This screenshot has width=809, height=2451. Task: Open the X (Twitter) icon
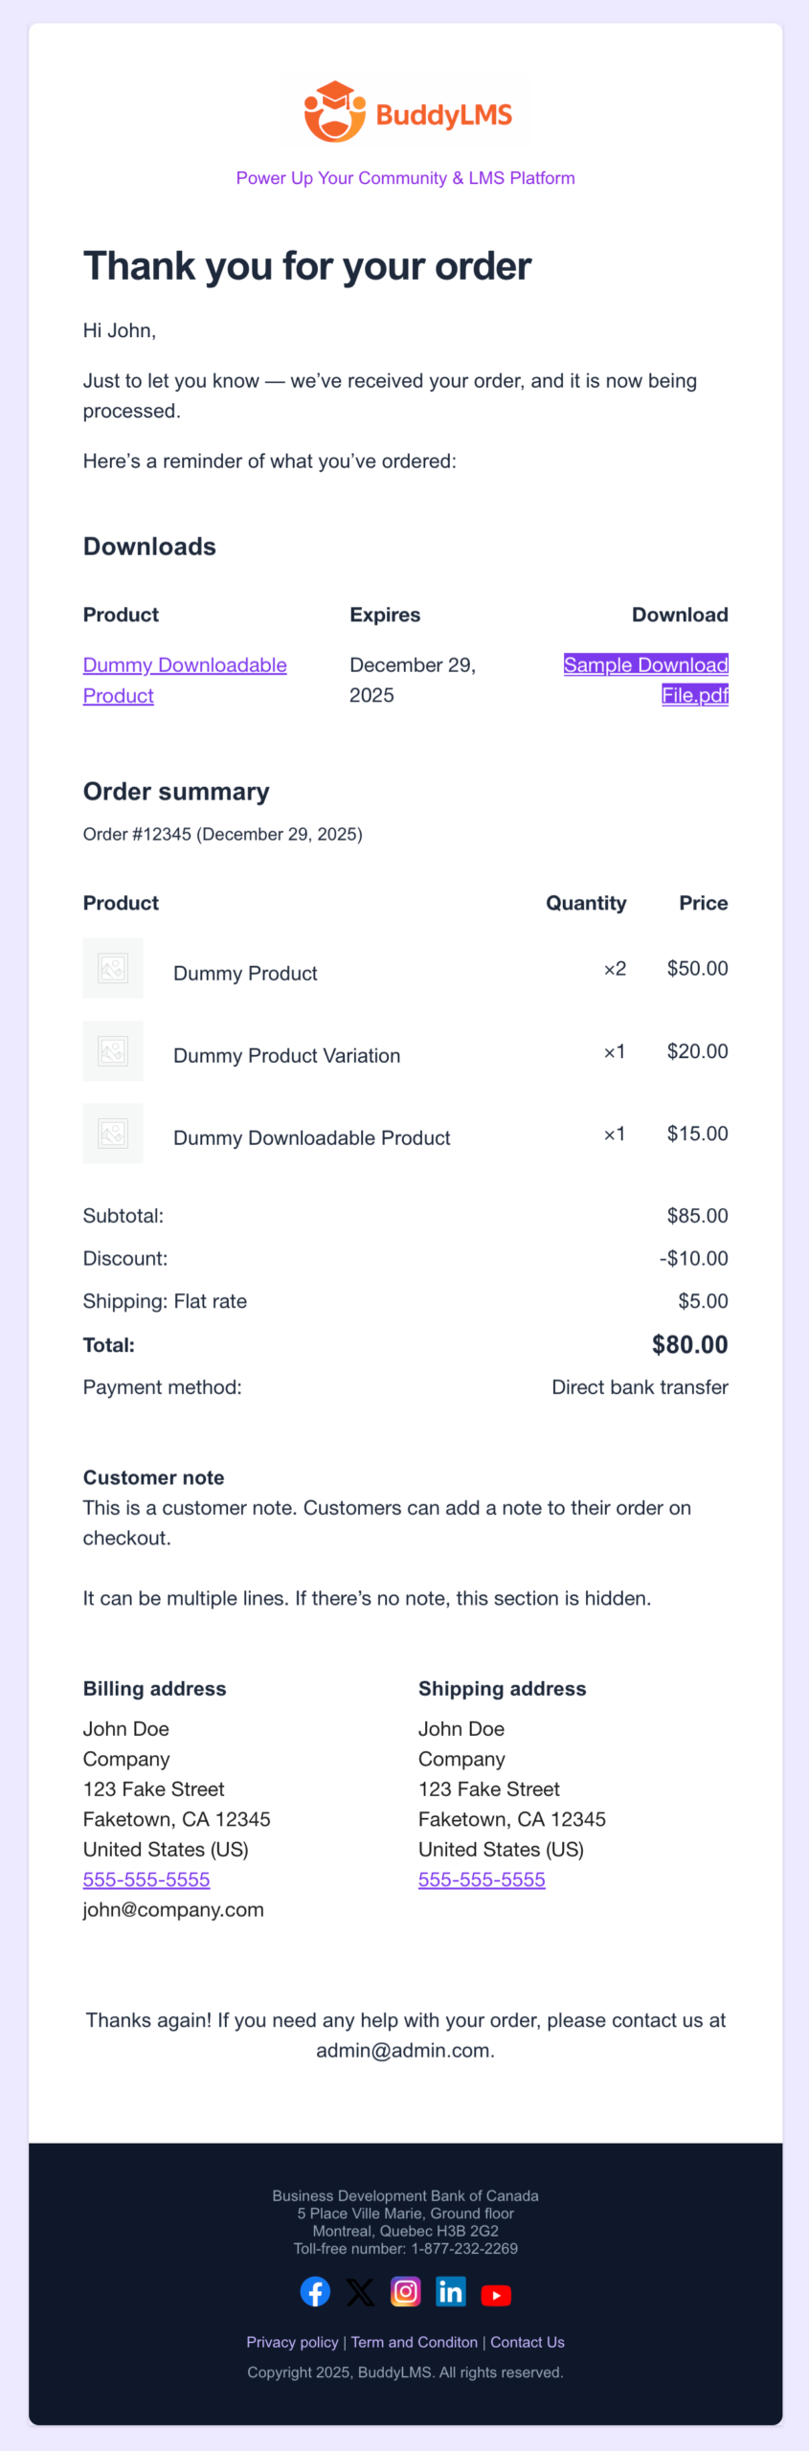(x=360, y=2291)
